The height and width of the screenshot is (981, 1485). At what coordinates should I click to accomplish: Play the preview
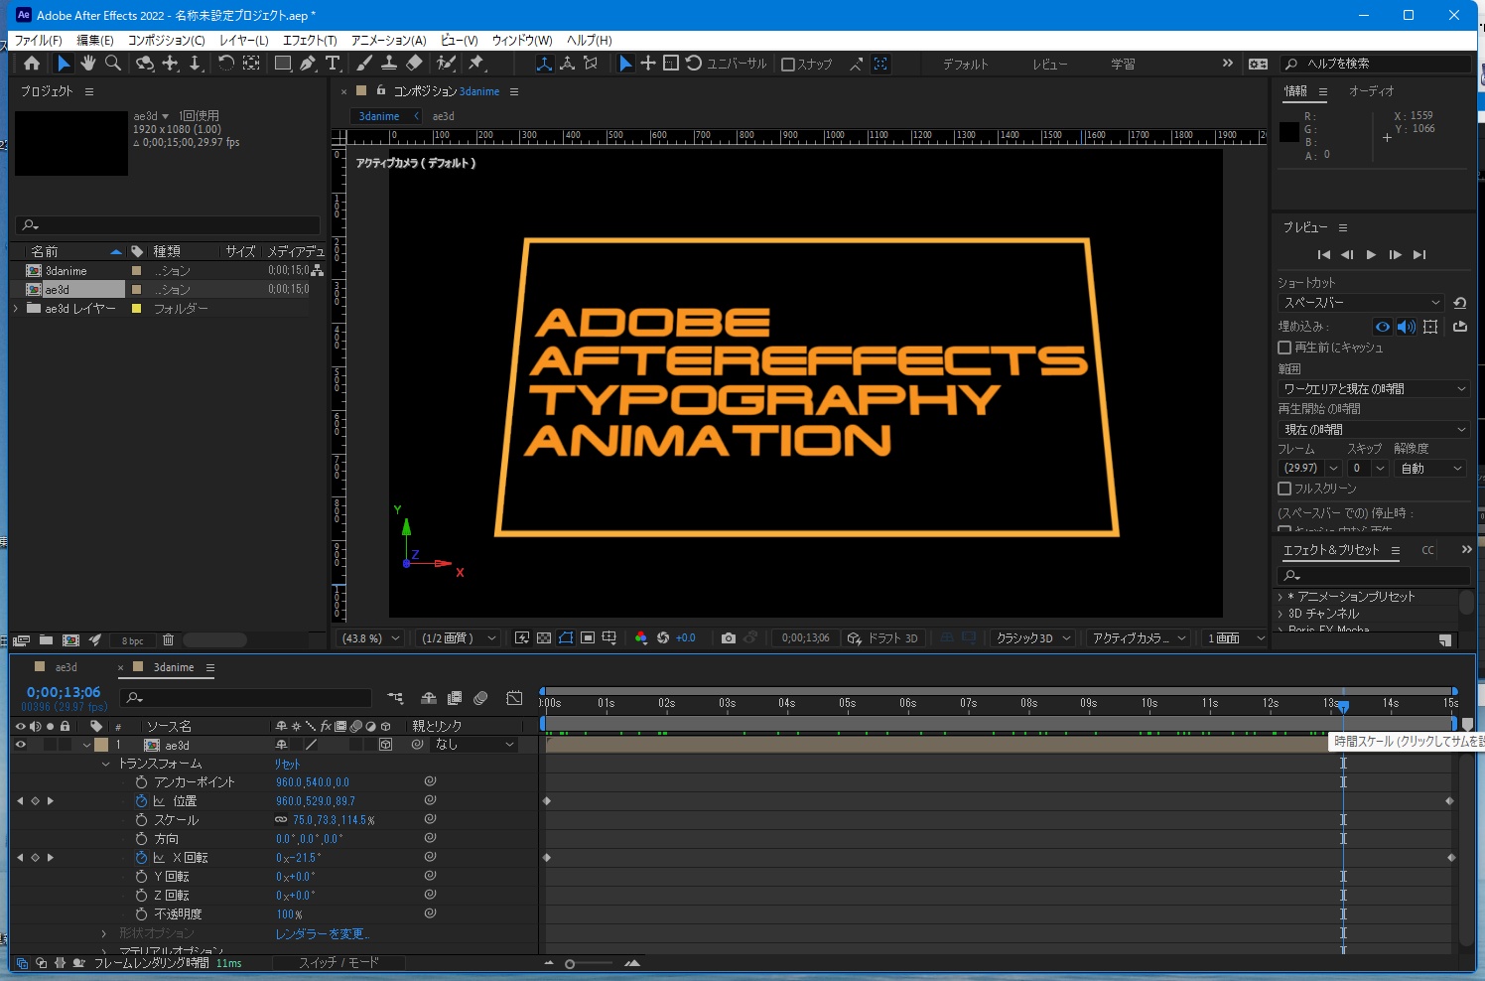point(1371,255)
